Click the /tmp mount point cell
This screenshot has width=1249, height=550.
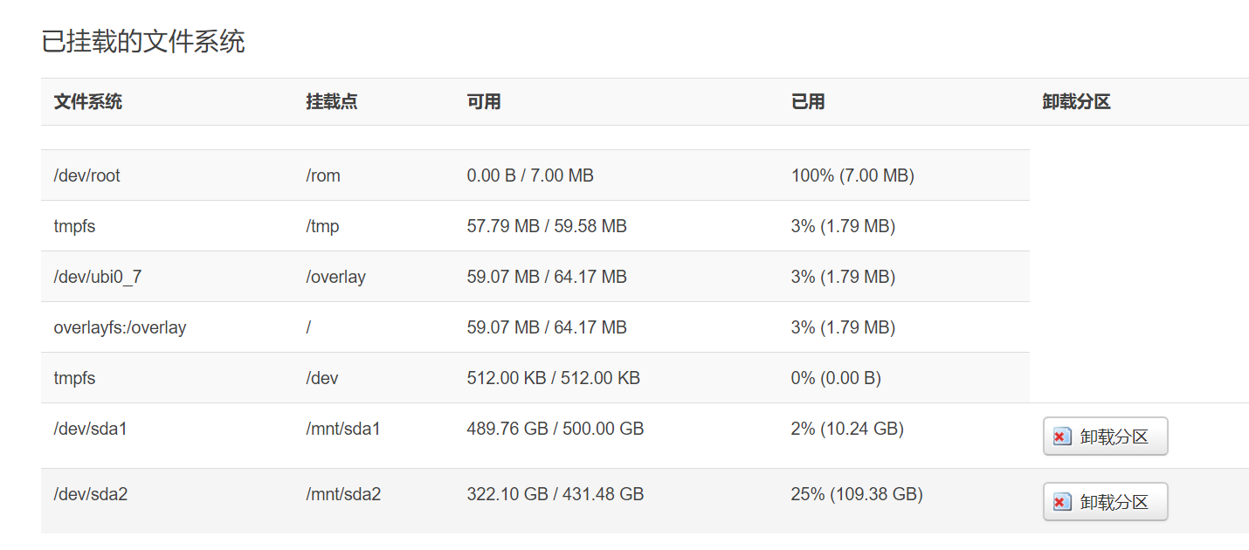322,226
